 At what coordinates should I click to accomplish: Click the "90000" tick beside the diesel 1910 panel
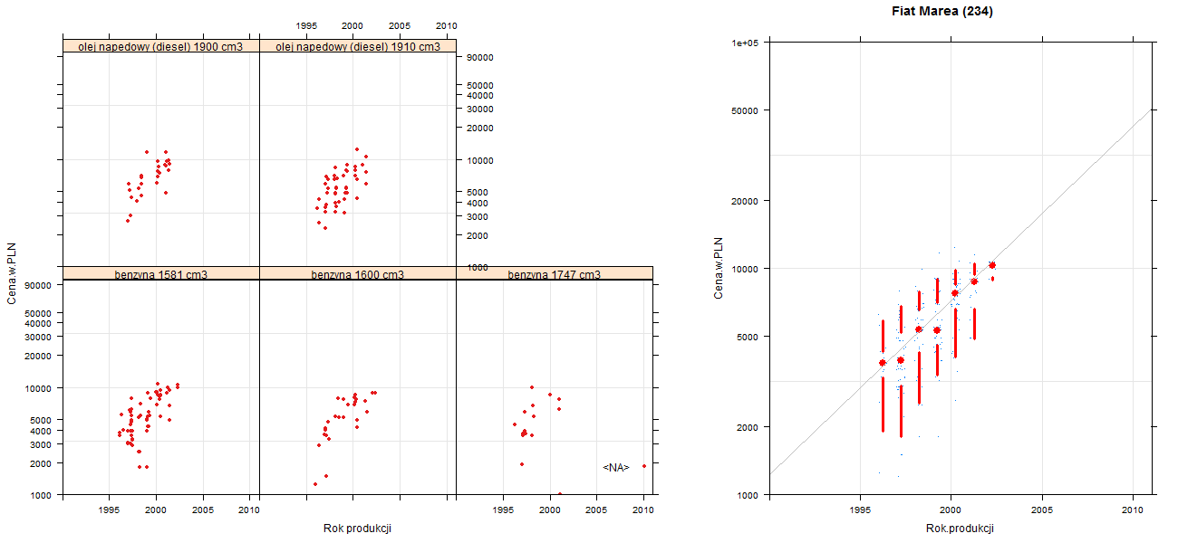pyautogui.click(x=480, y=58)
